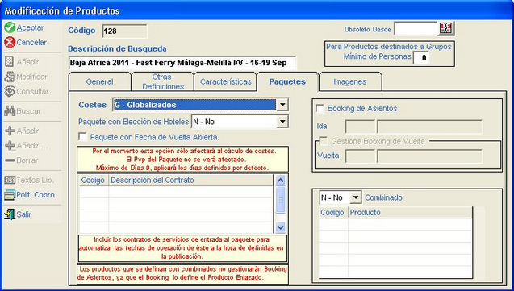
Task: Toggle the Booking de Asientos checkbox
Action: click(x=320, y=108)
